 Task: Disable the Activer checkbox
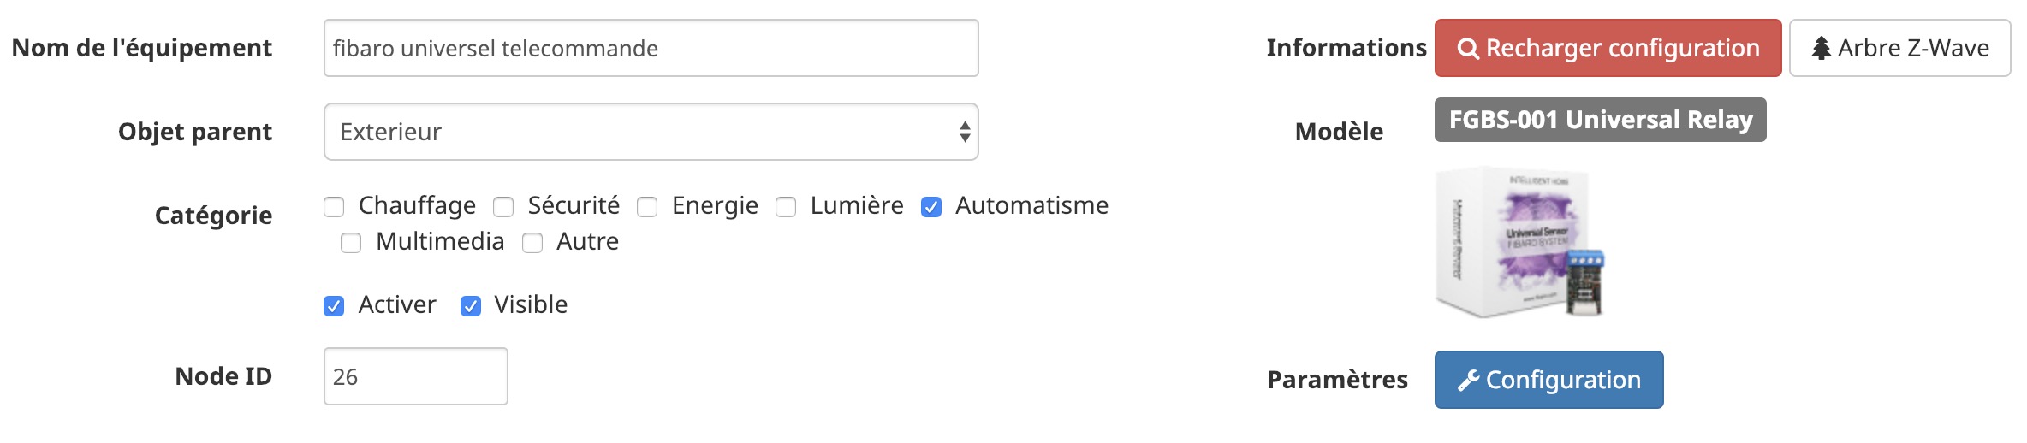(334, 306)
